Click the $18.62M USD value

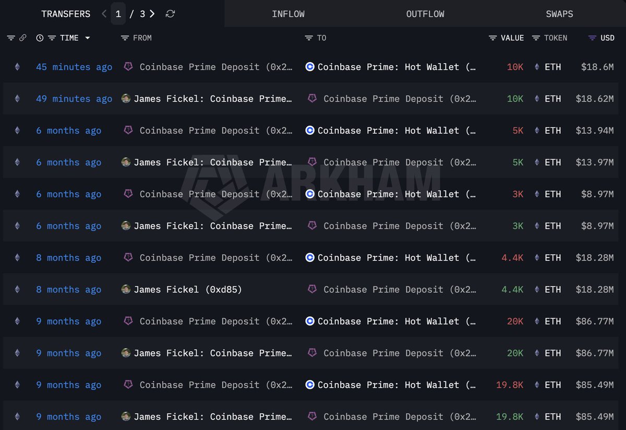point(595,99)
